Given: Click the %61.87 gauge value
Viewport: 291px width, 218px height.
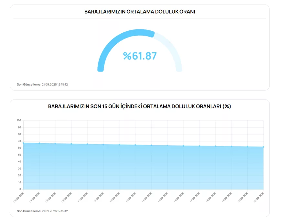Looking at the screenshot, I should click(x=140, y=56).
